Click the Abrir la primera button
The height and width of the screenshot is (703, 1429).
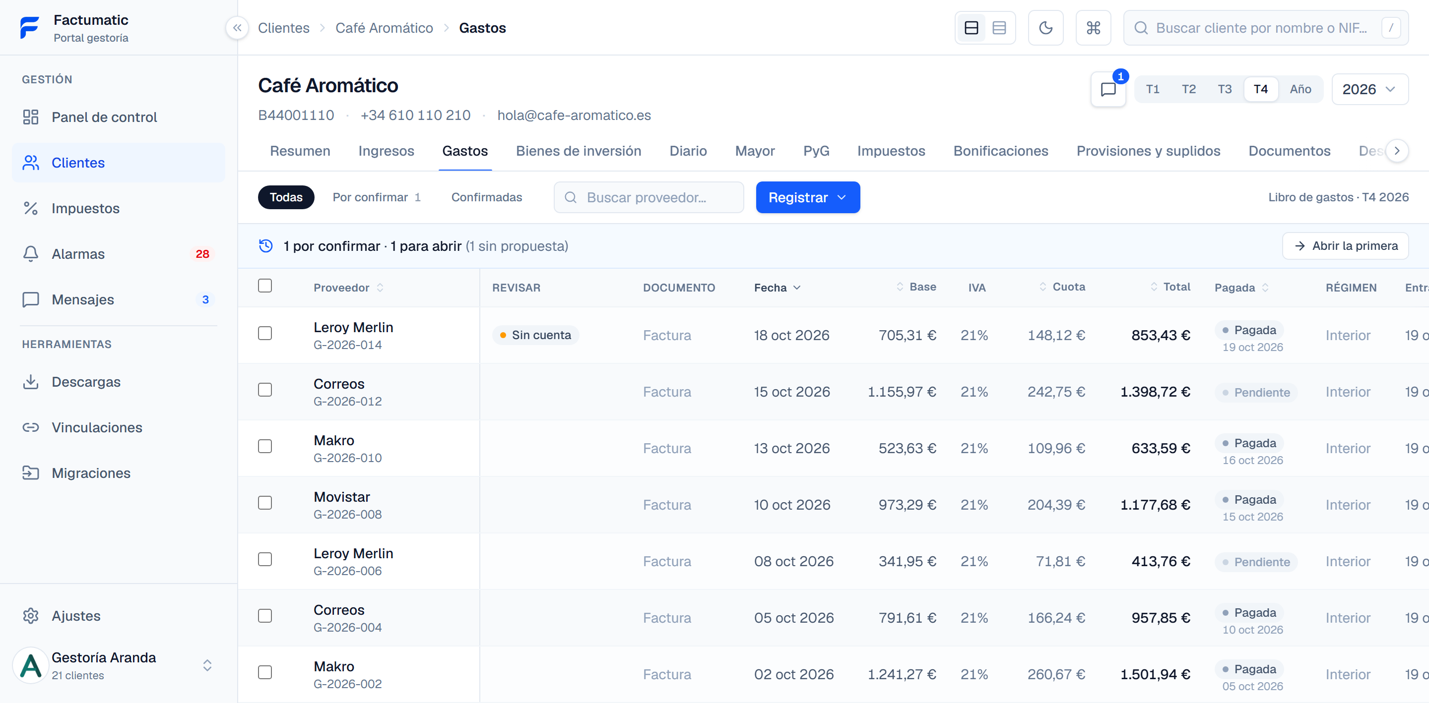click(1345, 245)
